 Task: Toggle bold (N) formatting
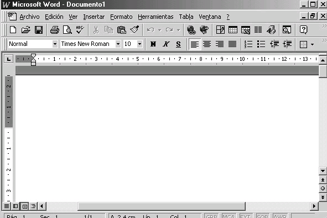point(153,44)
